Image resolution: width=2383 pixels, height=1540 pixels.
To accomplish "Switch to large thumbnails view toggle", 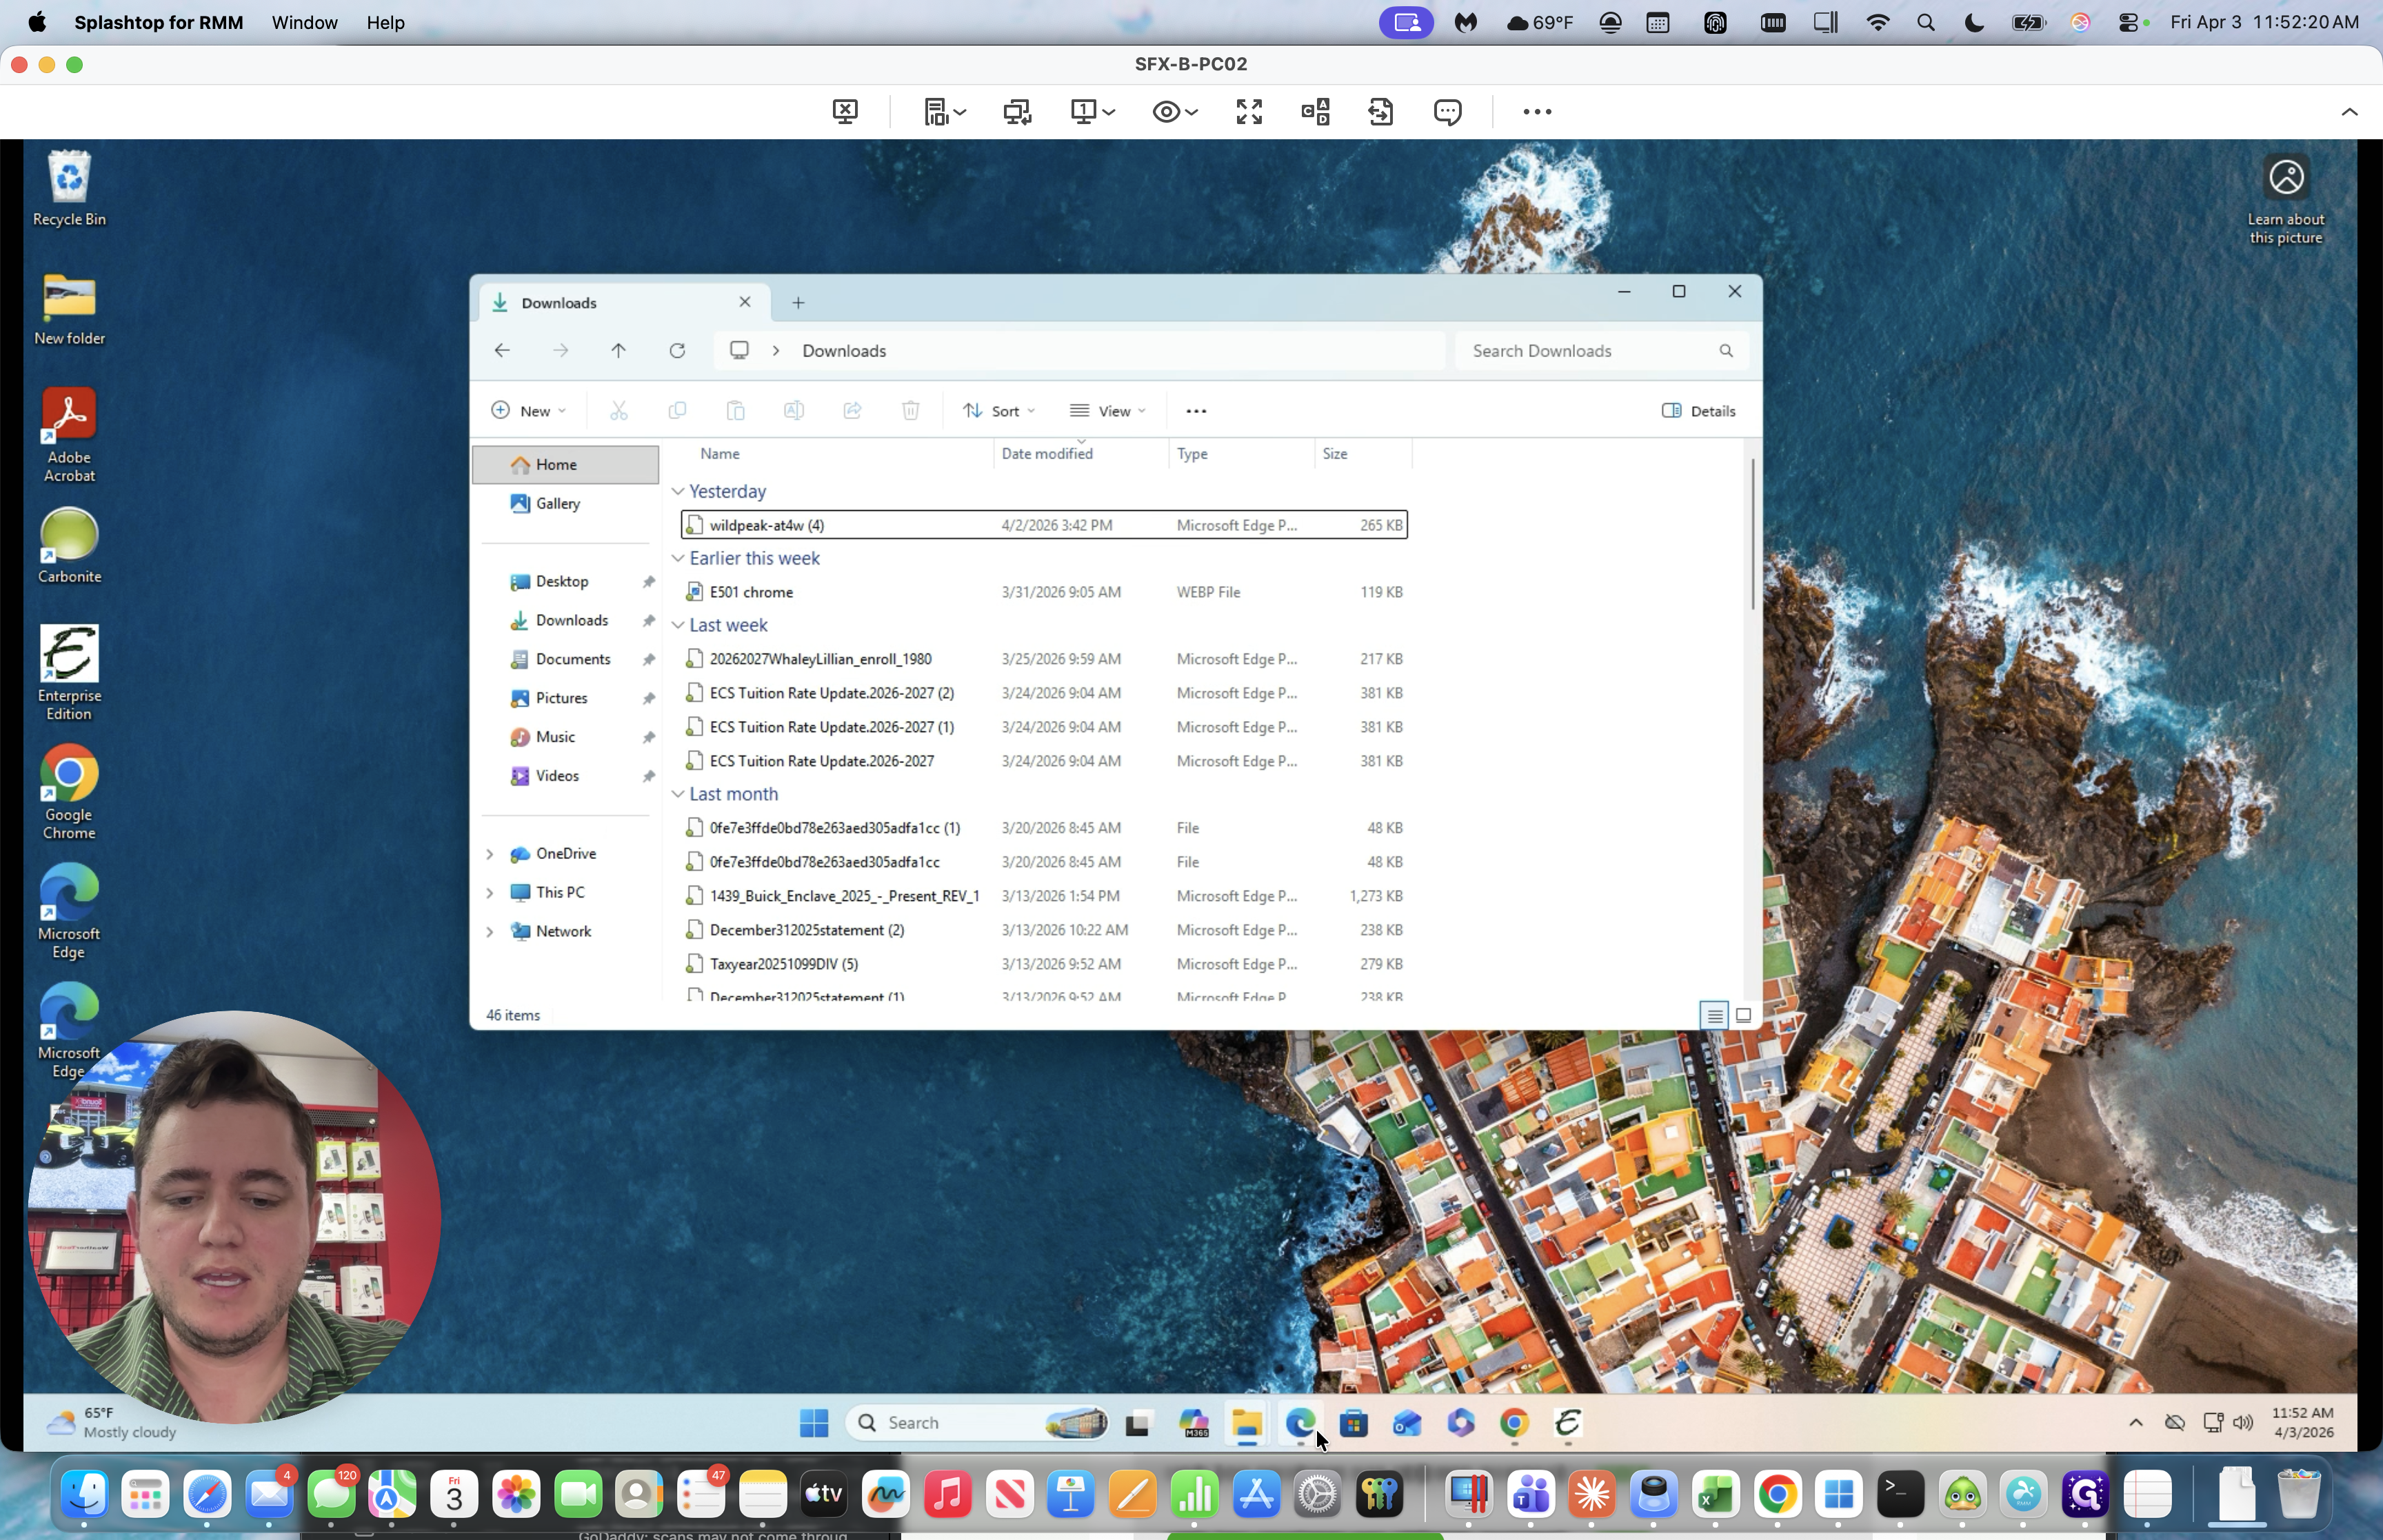I will (x=1744, y=1015).
